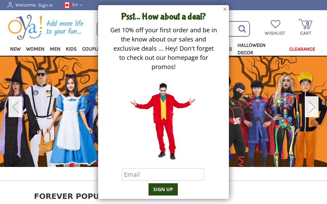This screenshot has width=327, height=204.
Task: Click the user account icon
Action: click(x=10, y=5)
